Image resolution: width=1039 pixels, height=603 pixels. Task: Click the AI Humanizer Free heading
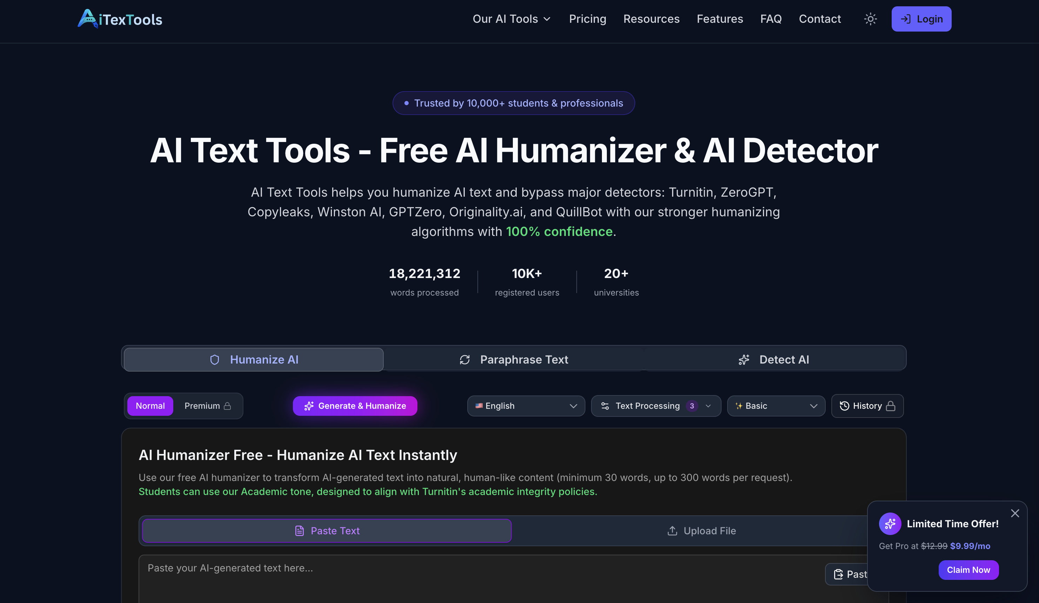(x=298, y=455)
